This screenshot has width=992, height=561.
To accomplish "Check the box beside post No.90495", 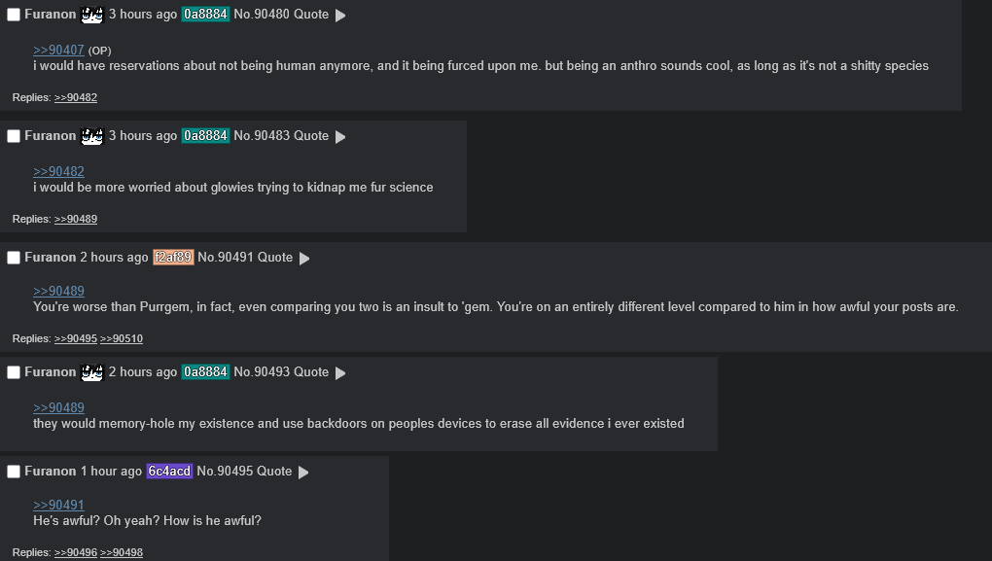I will click(14, 472).
